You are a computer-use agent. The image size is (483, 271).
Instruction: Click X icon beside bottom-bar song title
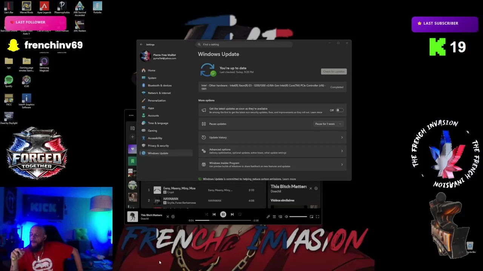(168, 217)
